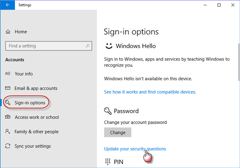Focus the Find a setting search box
240x168 pixels.
[x=44, y=46]
